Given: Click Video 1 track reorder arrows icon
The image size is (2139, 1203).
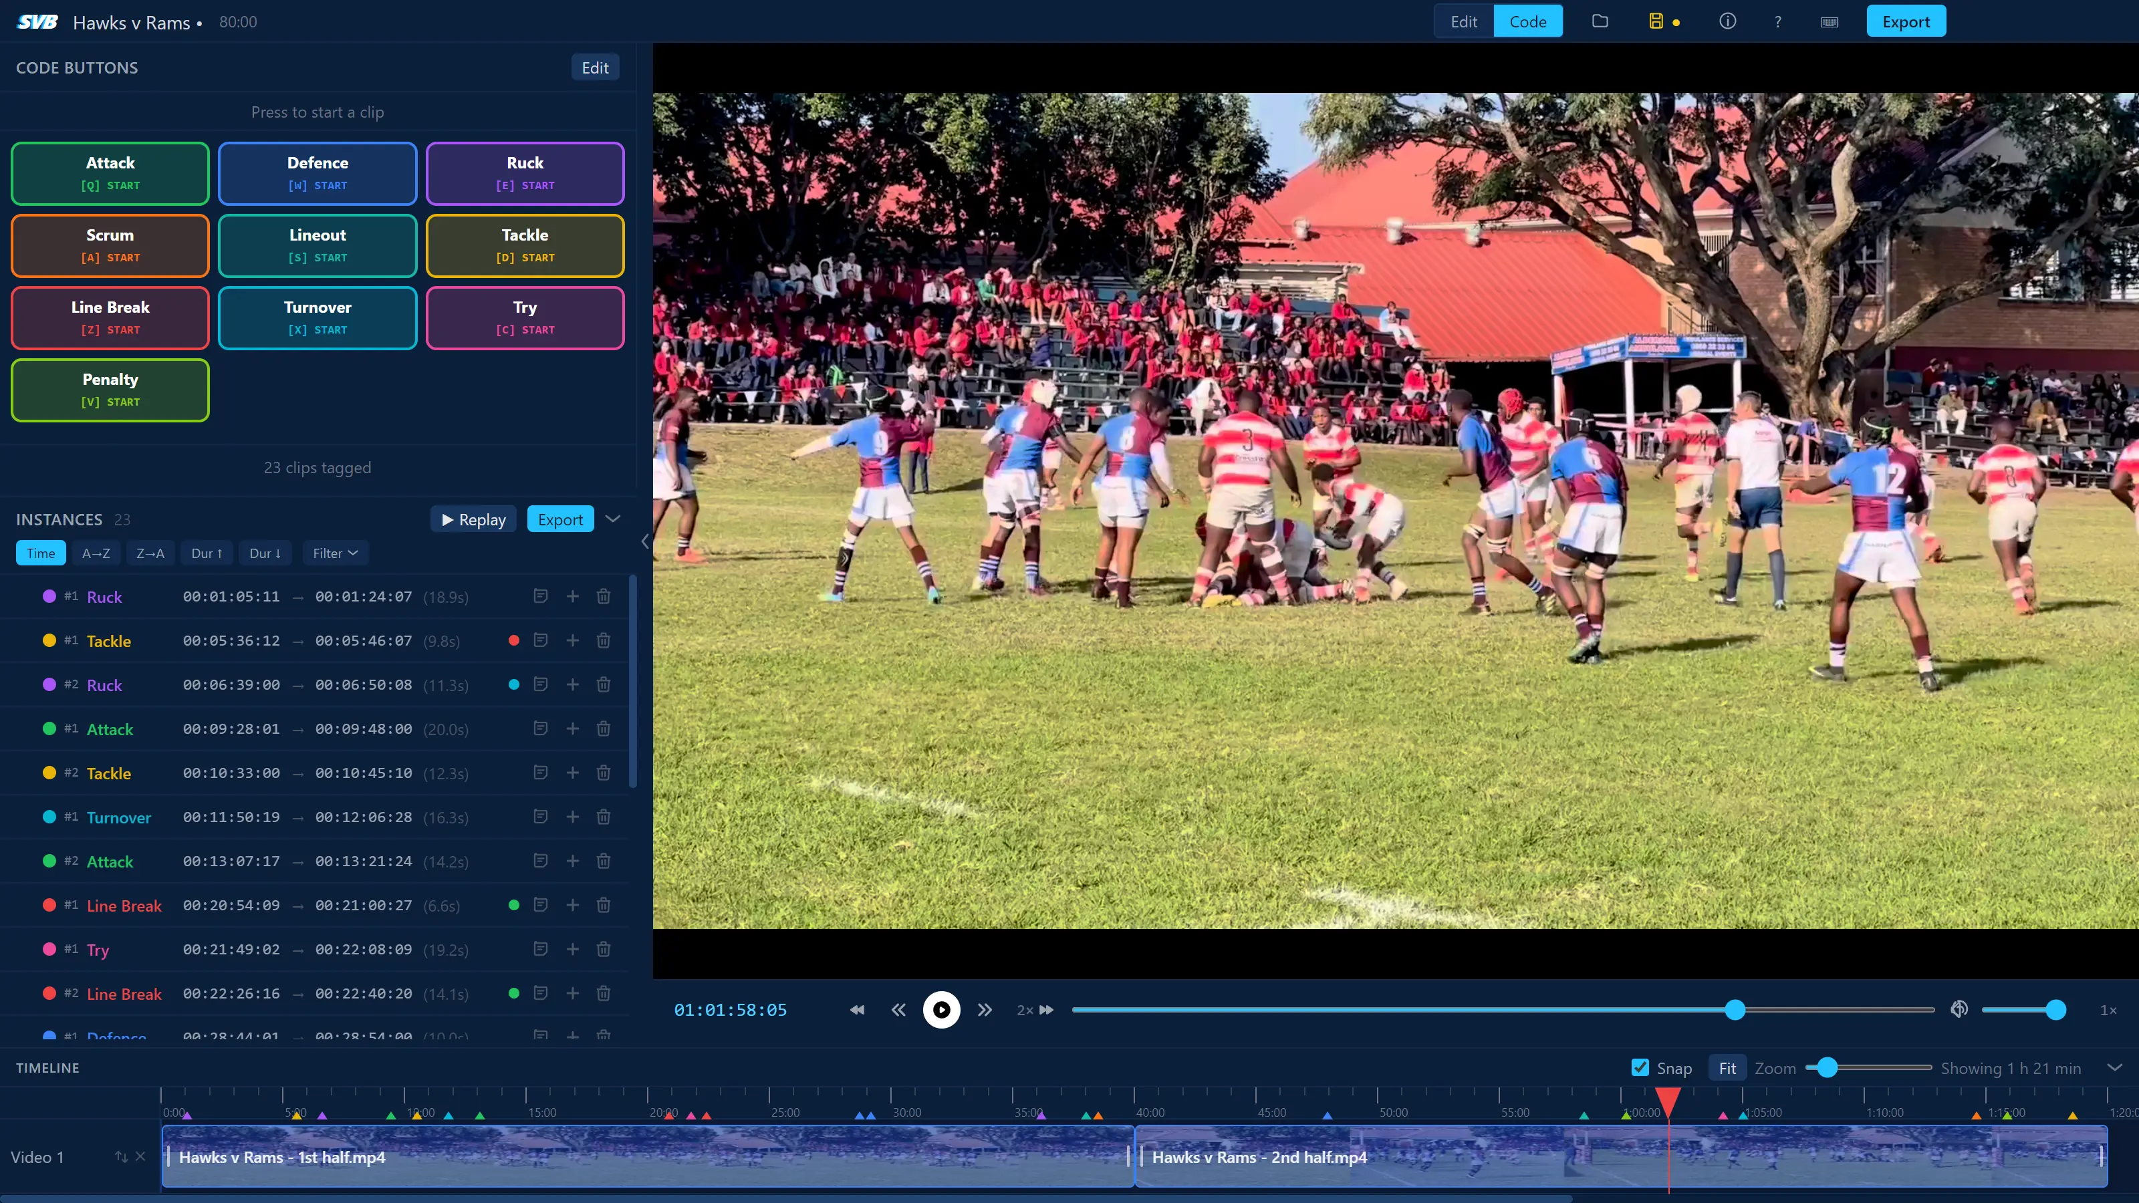Looking at the screenshot, I should [x=121, y=1156].
